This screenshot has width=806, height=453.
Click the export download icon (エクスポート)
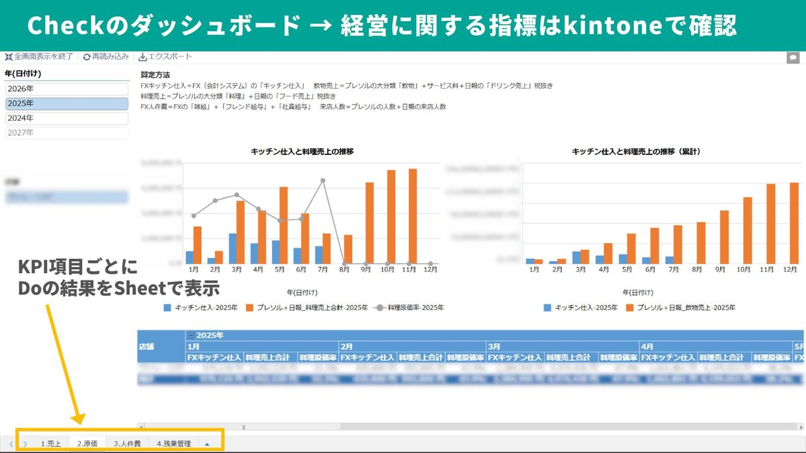[142, 57]
